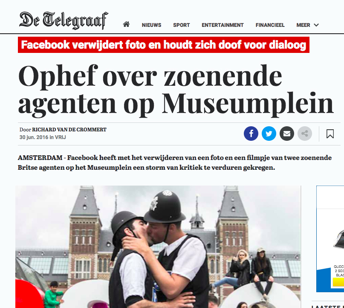Screen dimensions: 344x308
Task: Share article on Facebook
Action: 251,134
